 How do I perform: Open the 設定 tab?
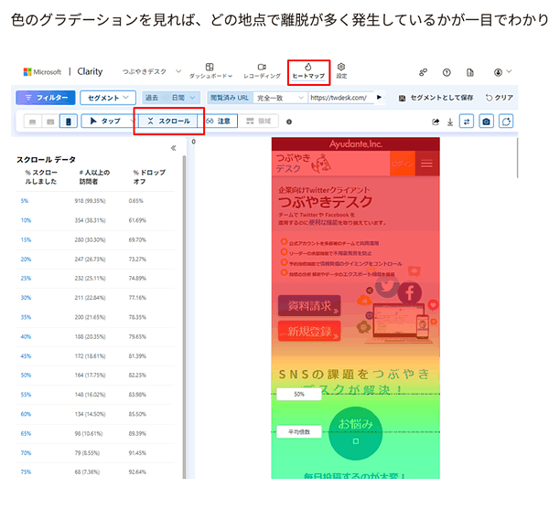click(341, 71)
